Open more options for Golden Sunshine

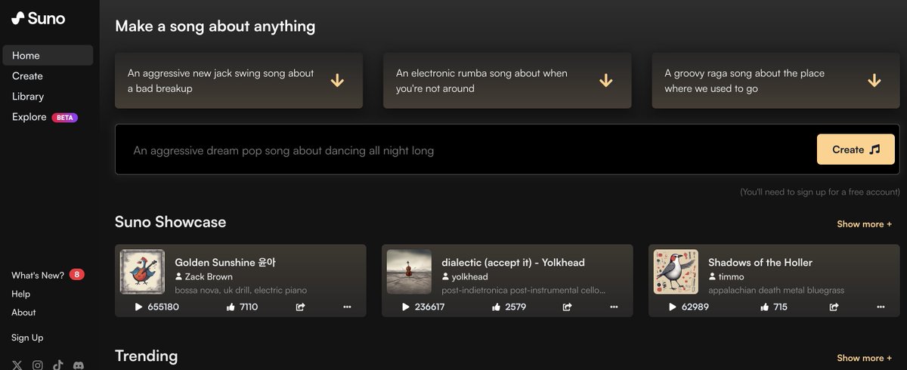pyautogui.click(x=348, y=307)
